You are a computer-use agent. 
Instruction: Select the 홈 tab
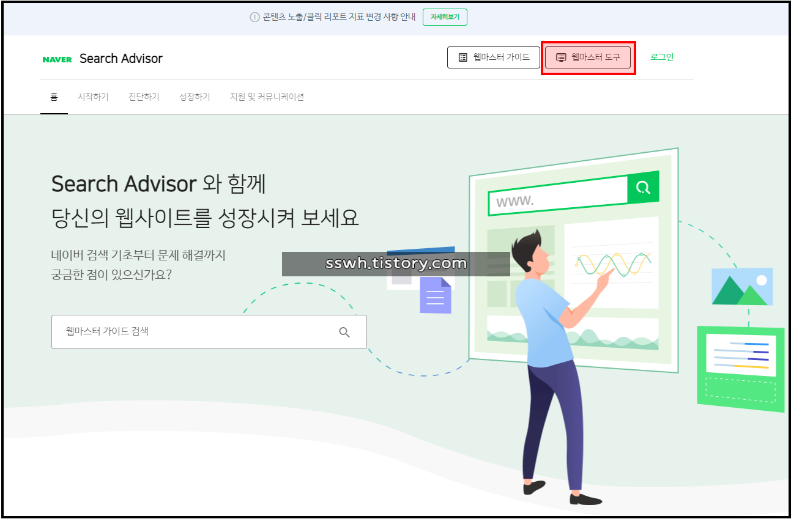54,97
